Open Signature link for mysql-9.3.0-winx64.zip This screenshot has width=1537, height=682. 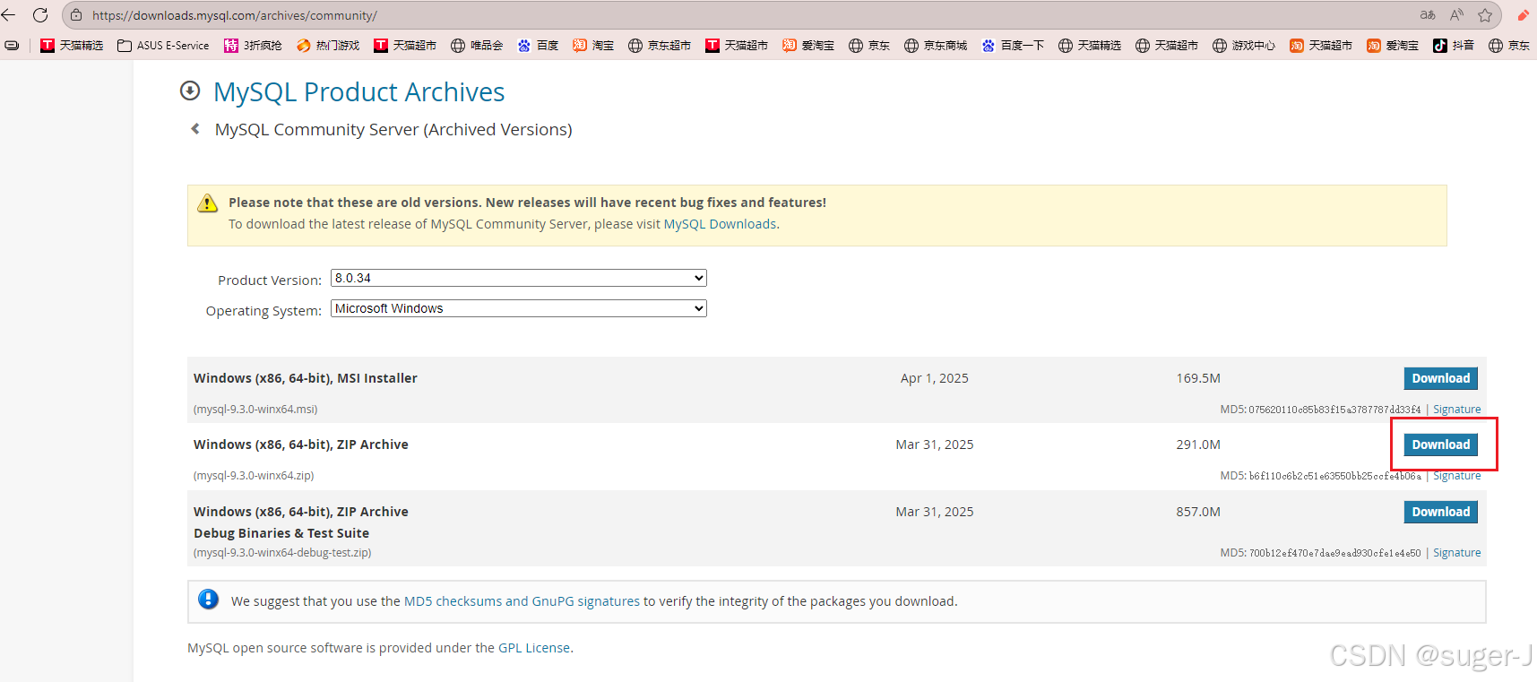point(1456,476)
